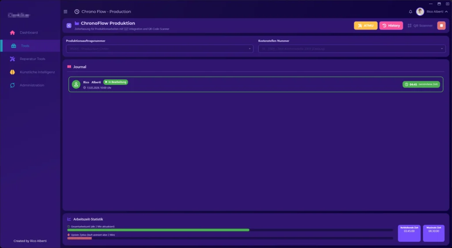Click the Tools toolbox icon
Image resolution: width=452 pixels, height=248 pixels.
[14, 46]
